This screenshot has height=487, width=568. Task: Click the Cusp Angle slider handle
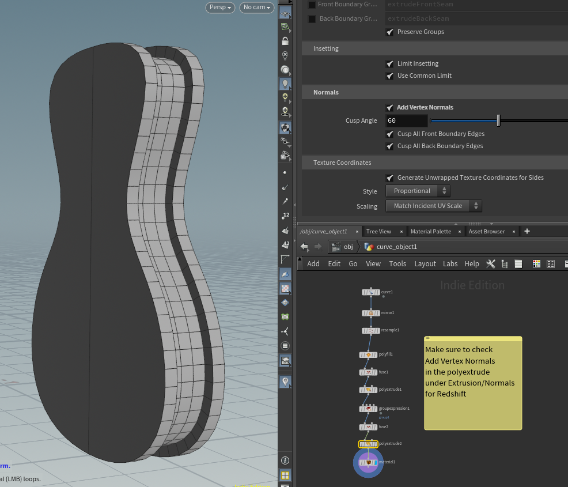click(x=498, y=120)
